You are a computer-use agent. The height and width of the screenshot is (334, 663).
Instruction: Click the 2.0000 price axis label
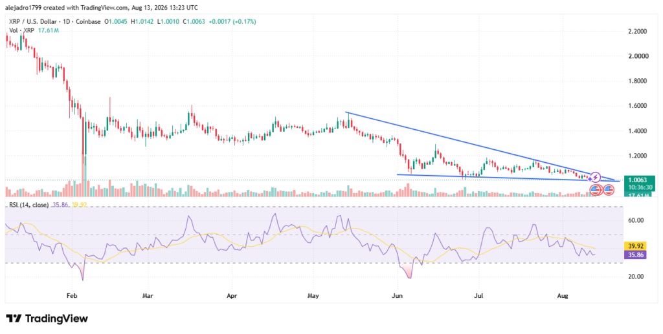637,56
